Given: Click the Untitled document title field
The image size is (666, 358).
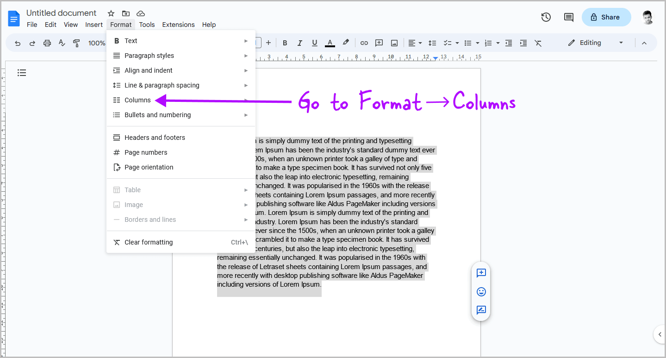Looking at the screenshot, I should [61, 13].
